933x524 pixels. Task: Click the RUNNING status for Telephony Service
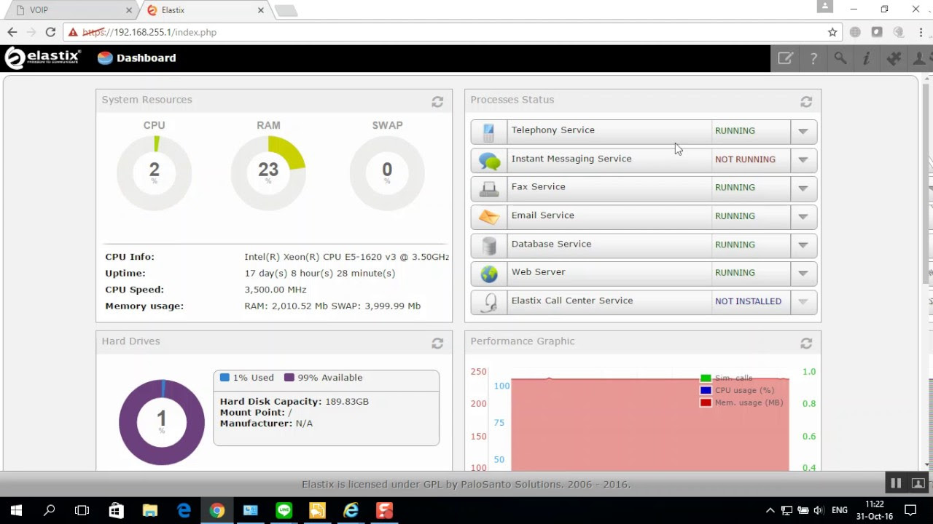pyautogui.click(x=735, y=131)
